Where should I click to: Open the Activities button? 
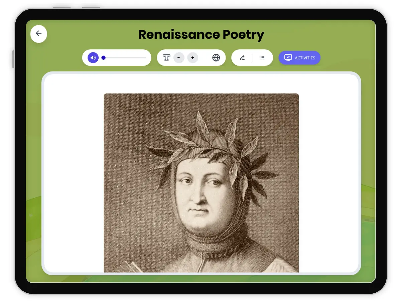[x=299, y=58]
